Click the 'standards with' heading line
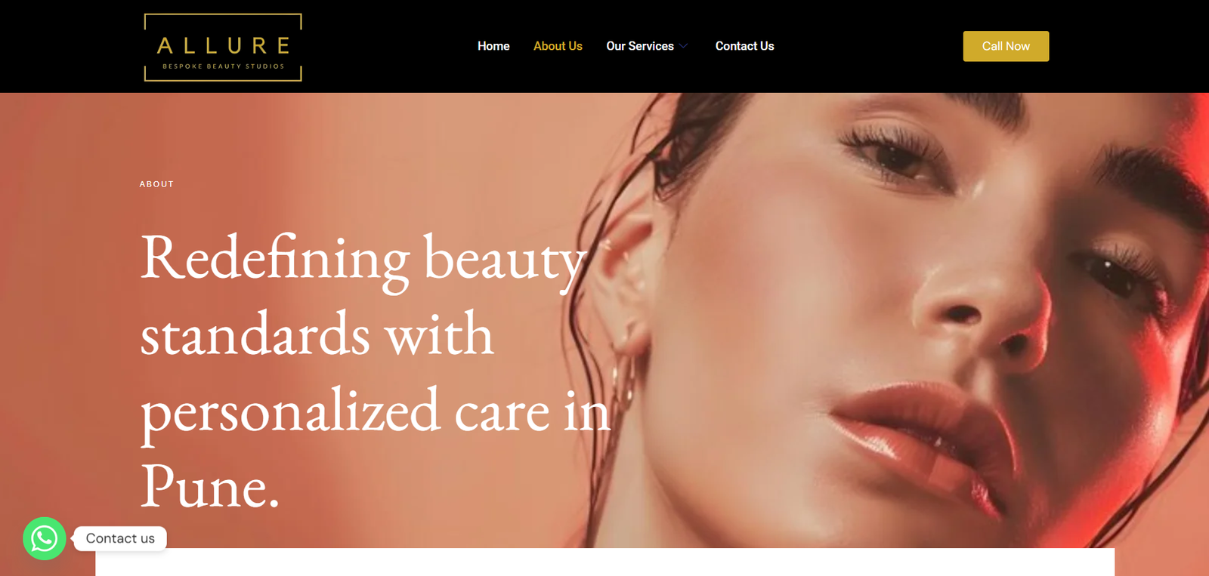This screenshot has height=576, width=1209. pos(317,334)
